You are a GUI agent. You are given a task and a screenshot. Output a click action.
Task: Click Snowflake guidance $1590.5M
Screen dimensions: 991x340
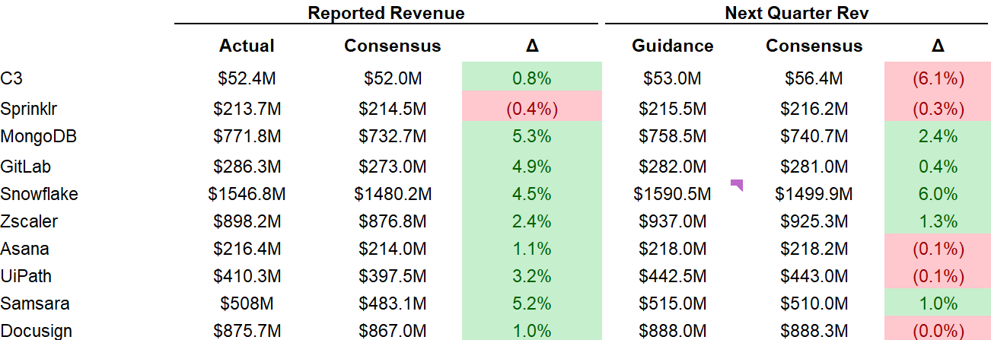(x=673, y=194)
